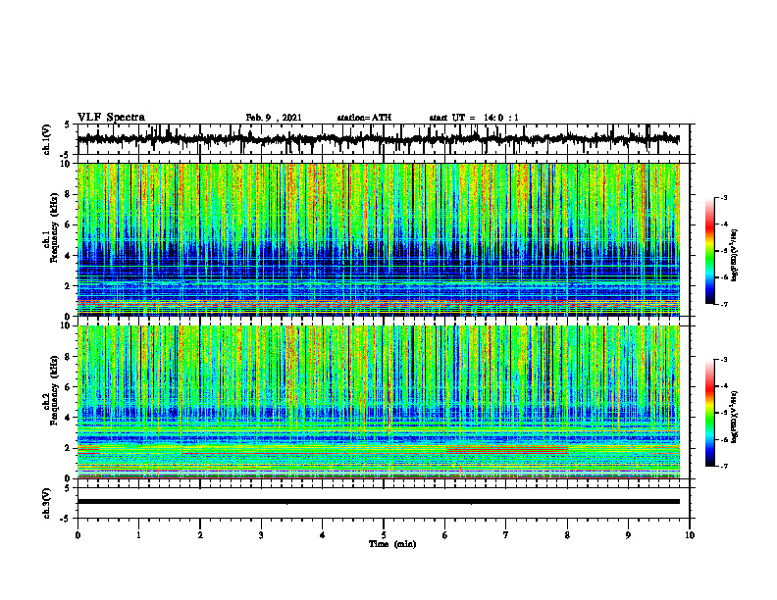Viewport: 777px width, 600px height.
Task: Click time axis tick label "9"
Action: [x=628, y=535]
